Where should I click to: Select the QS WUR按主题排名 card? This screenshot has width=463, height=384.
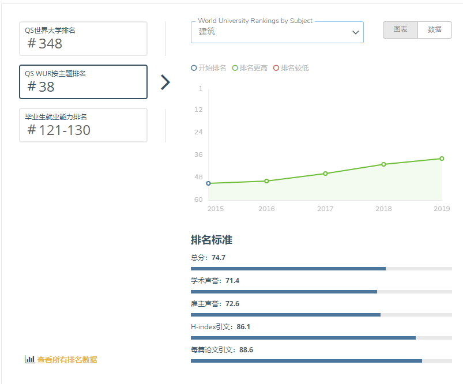pyautogui.click(x=83, y=82)
